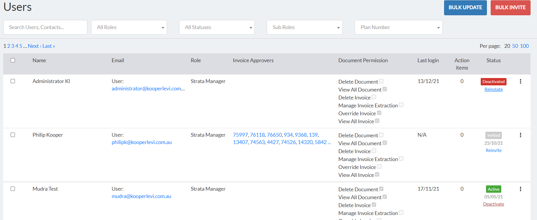Screen dimensions: 537x220
Task: Open the kebab menu for Administrator KI
Action: [520, 82]
